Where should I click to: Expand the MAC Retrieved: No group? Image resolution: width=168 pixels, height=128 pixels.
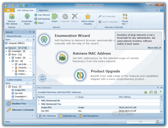click(39, 101)
